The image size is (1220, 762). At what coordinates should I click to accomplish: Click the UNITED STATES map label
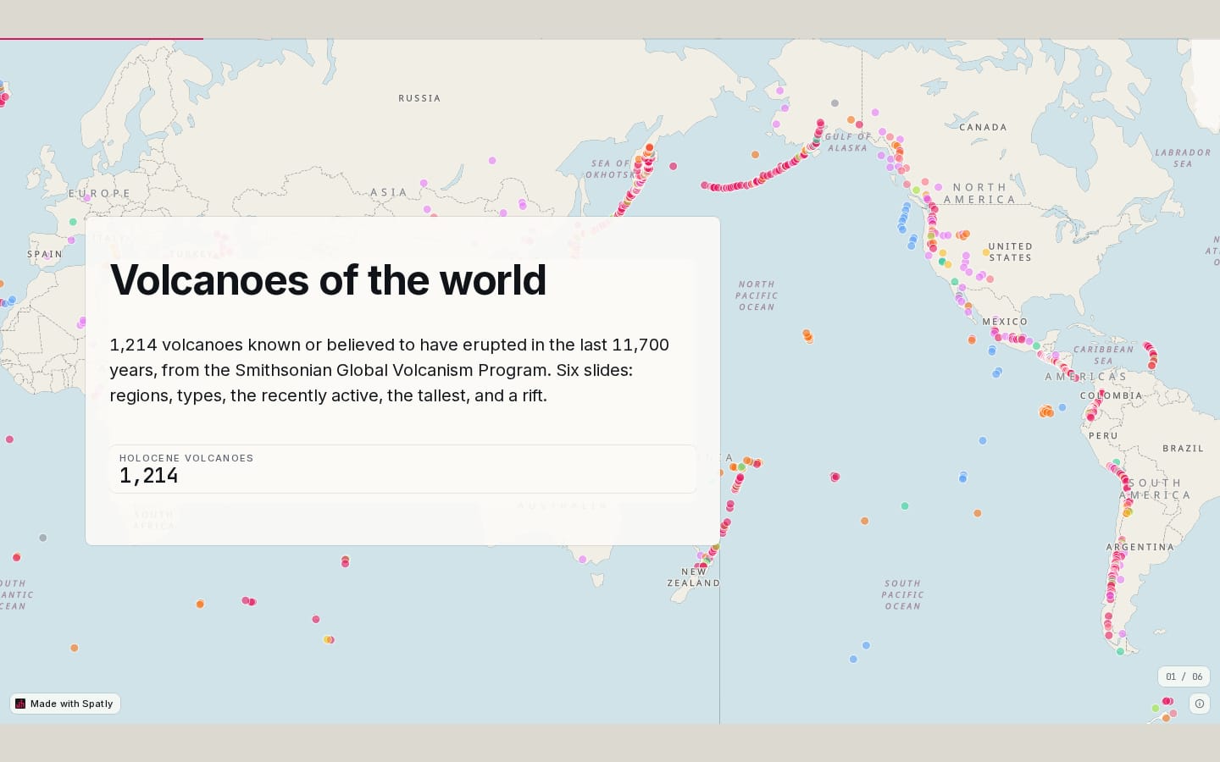[x=1010, y=252]
